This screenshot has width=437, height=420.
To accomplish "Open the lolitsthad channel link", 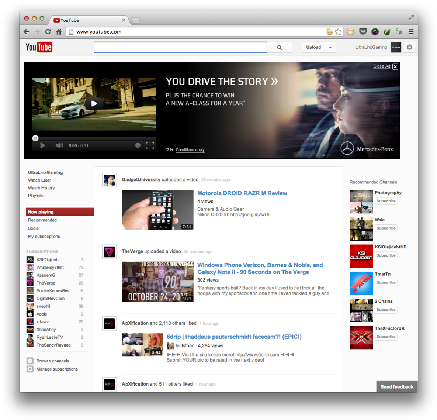I will (x=185, y=346).
